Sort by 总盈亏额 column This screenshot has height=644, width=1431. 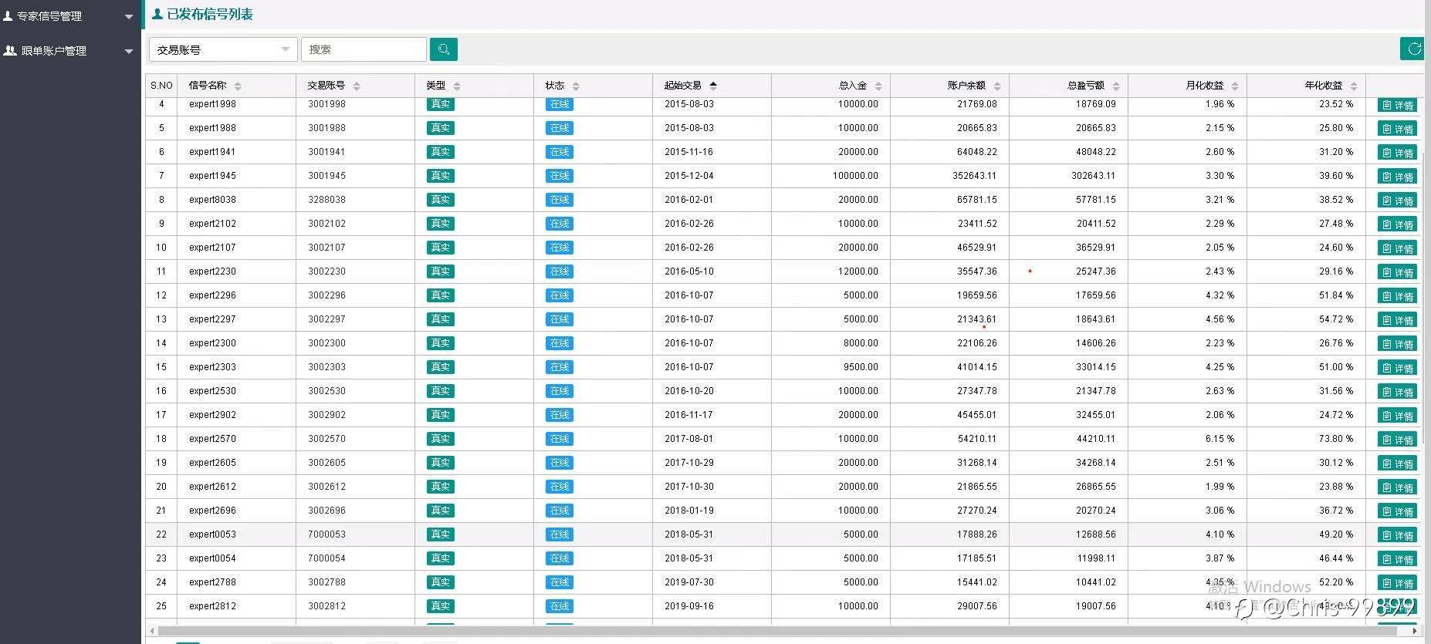[x=1093, y=86]
